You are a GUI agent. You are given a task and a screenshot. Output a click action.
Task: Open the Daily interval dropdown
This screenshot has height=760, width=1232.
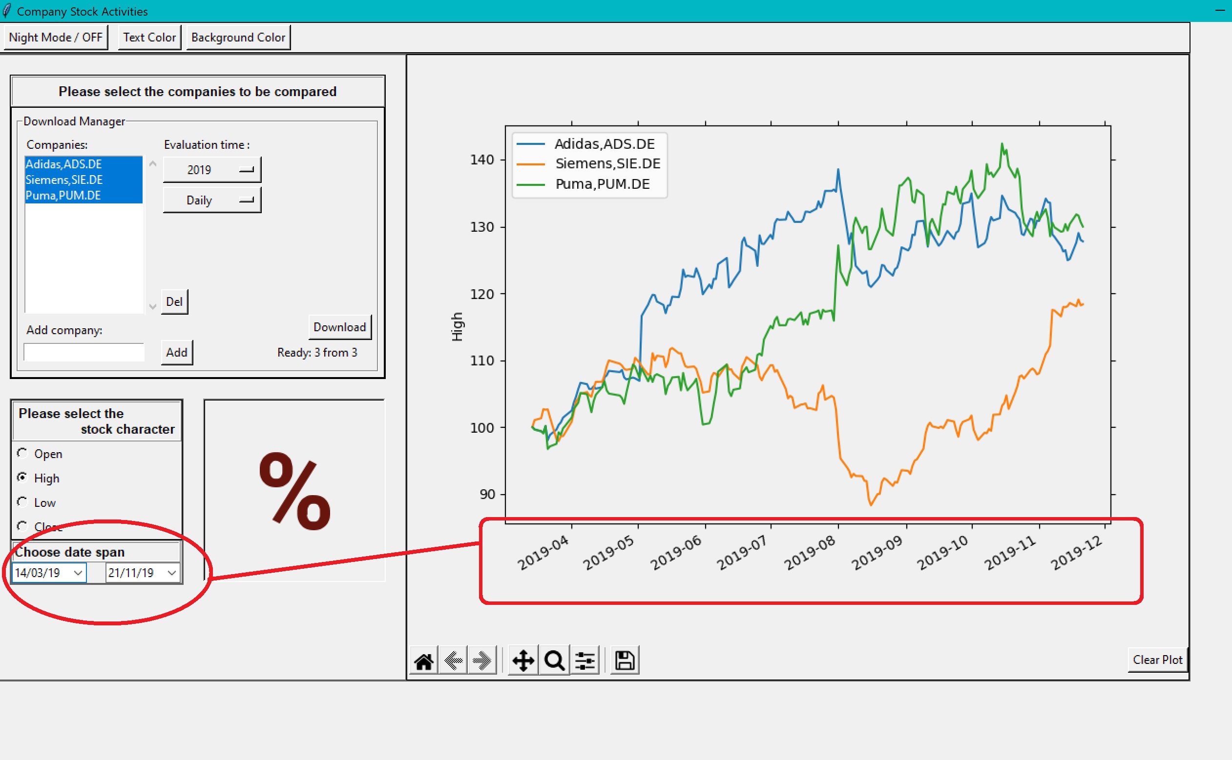212,200
